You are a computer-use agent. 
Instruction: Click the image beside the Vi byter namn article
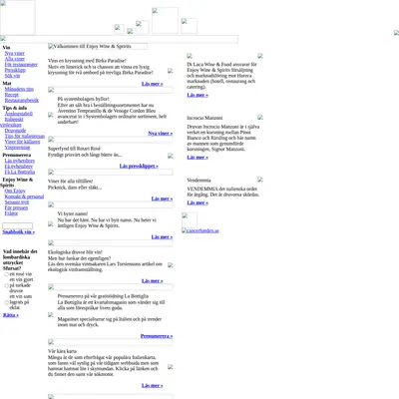pos(51,223)
